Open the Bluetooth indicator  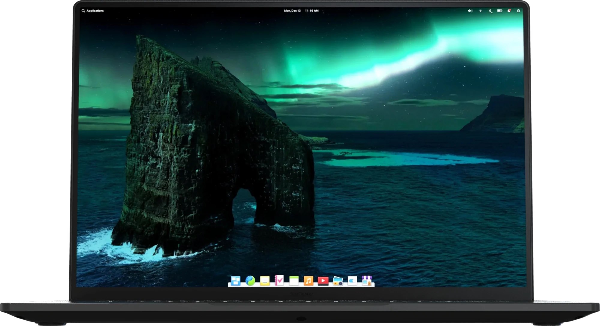click(x=490, y=11)
